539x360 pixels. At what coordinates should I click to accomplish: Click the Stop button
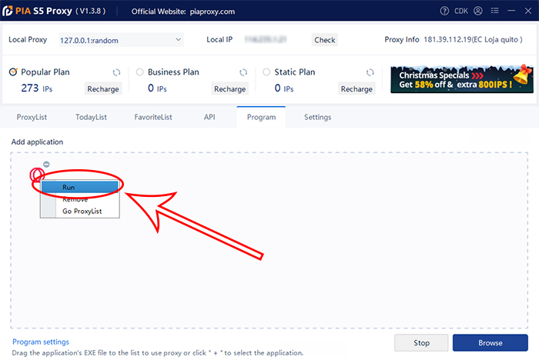(421, 343)
